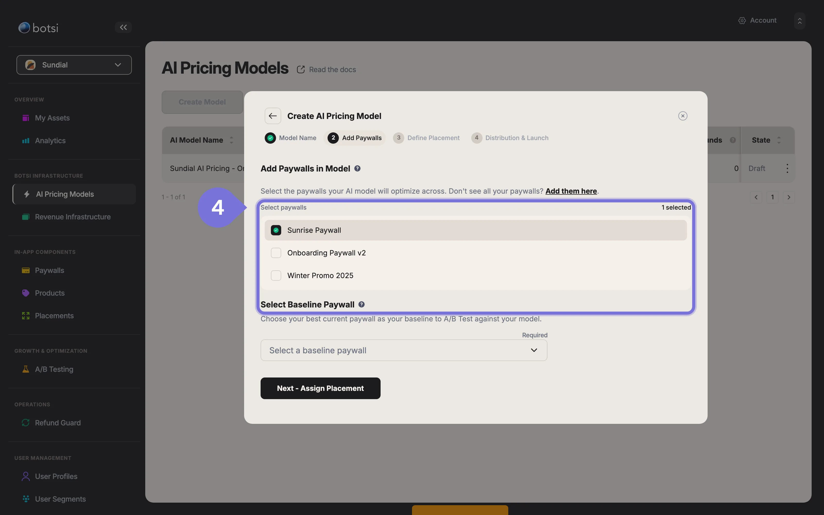Open the Select a baseline paywall dropdown
This screenshot has width=824, height=515.
tap(404, 350)
